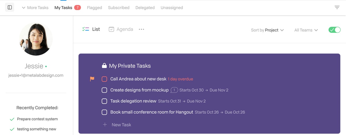The image size is (346, 135).
Task: Click the Agenda calendar icon
Action: coord(111,29)
